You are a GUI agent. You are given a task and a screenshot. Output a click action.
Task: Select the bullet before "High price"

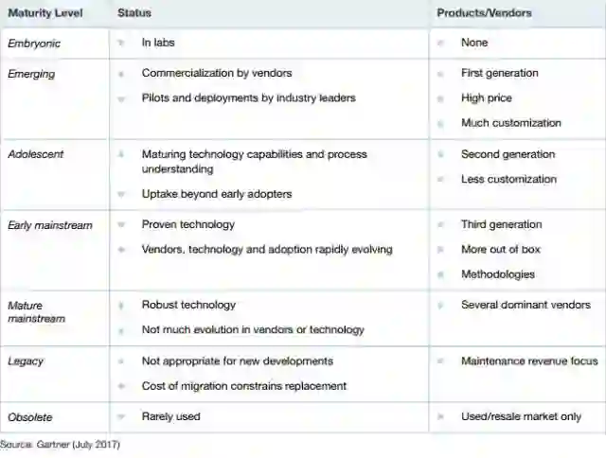pos(441,97)
